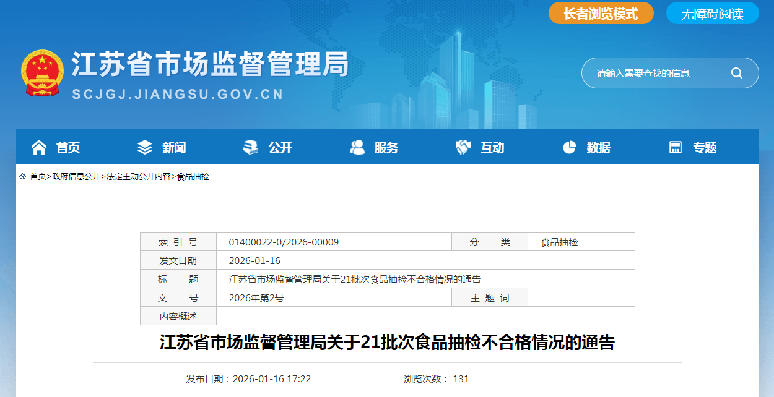Open the 服务 navigation menu

(386, 148)
